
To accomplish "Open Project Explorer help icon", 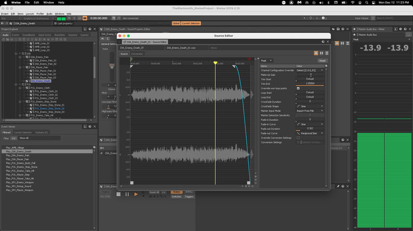I will click(x=90, y=29).
